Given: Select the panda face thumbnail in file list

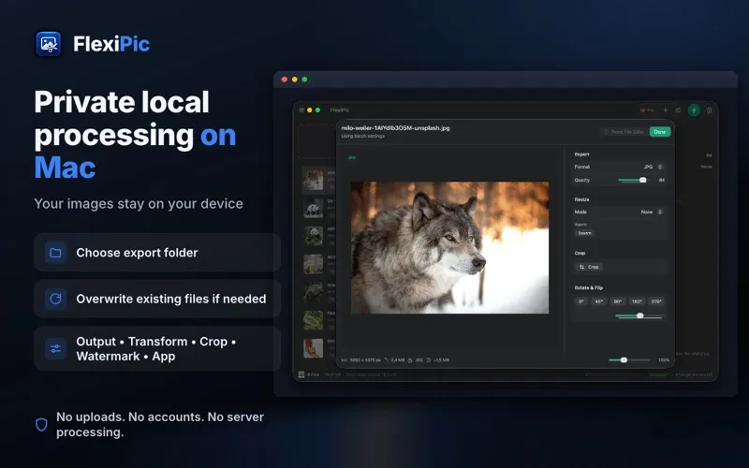Looking at the screenshot, I should pyautogui.click(x=314, y=208).
